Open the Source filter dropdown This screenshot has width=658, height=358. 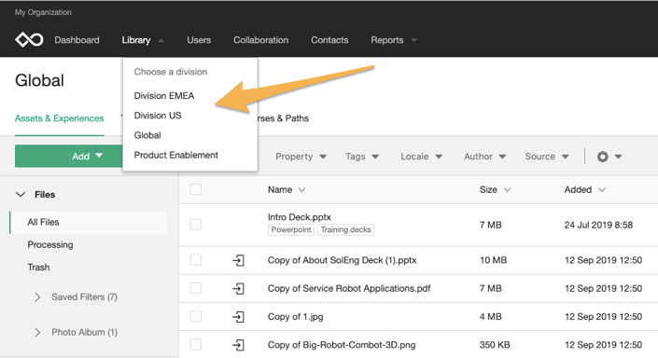pos(547,157)
